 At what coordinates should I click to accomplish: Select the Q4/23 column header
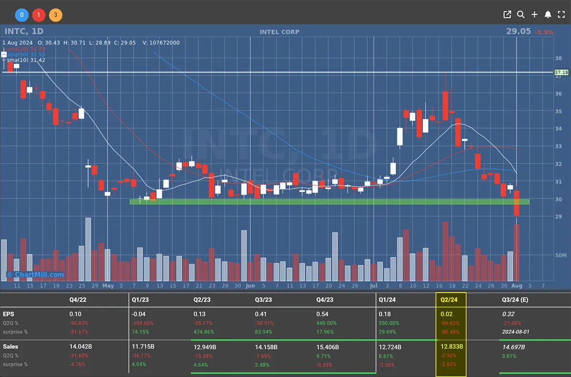[x=325, y=300]
